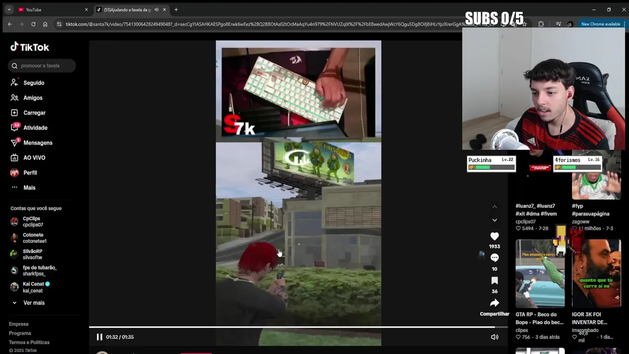The height and width of the screenshot is (354, 629).
Task: Click the 1933 likes count
Action: (494, 246)
